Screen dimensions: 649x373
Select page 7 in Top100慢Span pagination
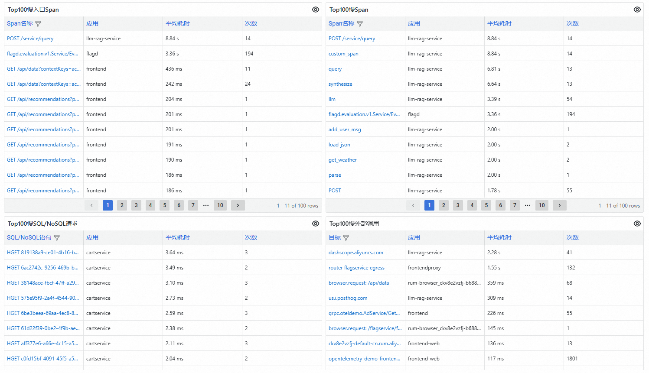point(515,205)
